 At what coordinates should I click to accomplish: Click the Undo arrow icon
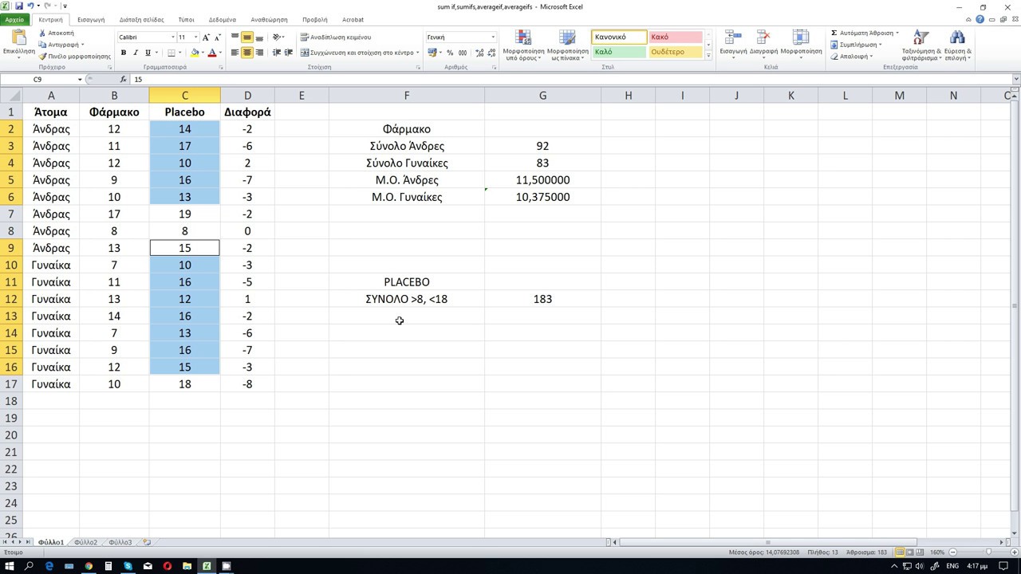[30, 6]
